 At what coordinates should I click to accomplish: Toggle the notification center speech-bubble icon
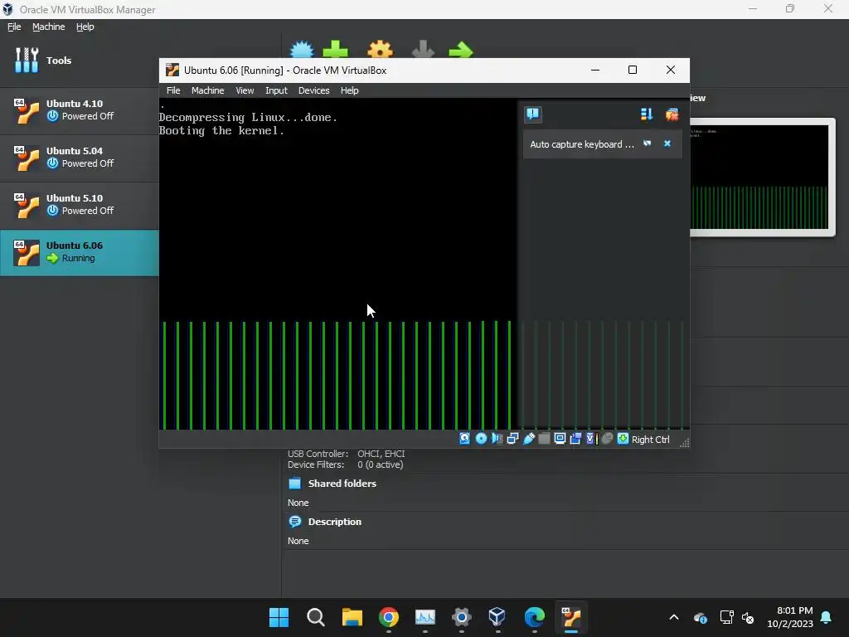coord(533,114)
